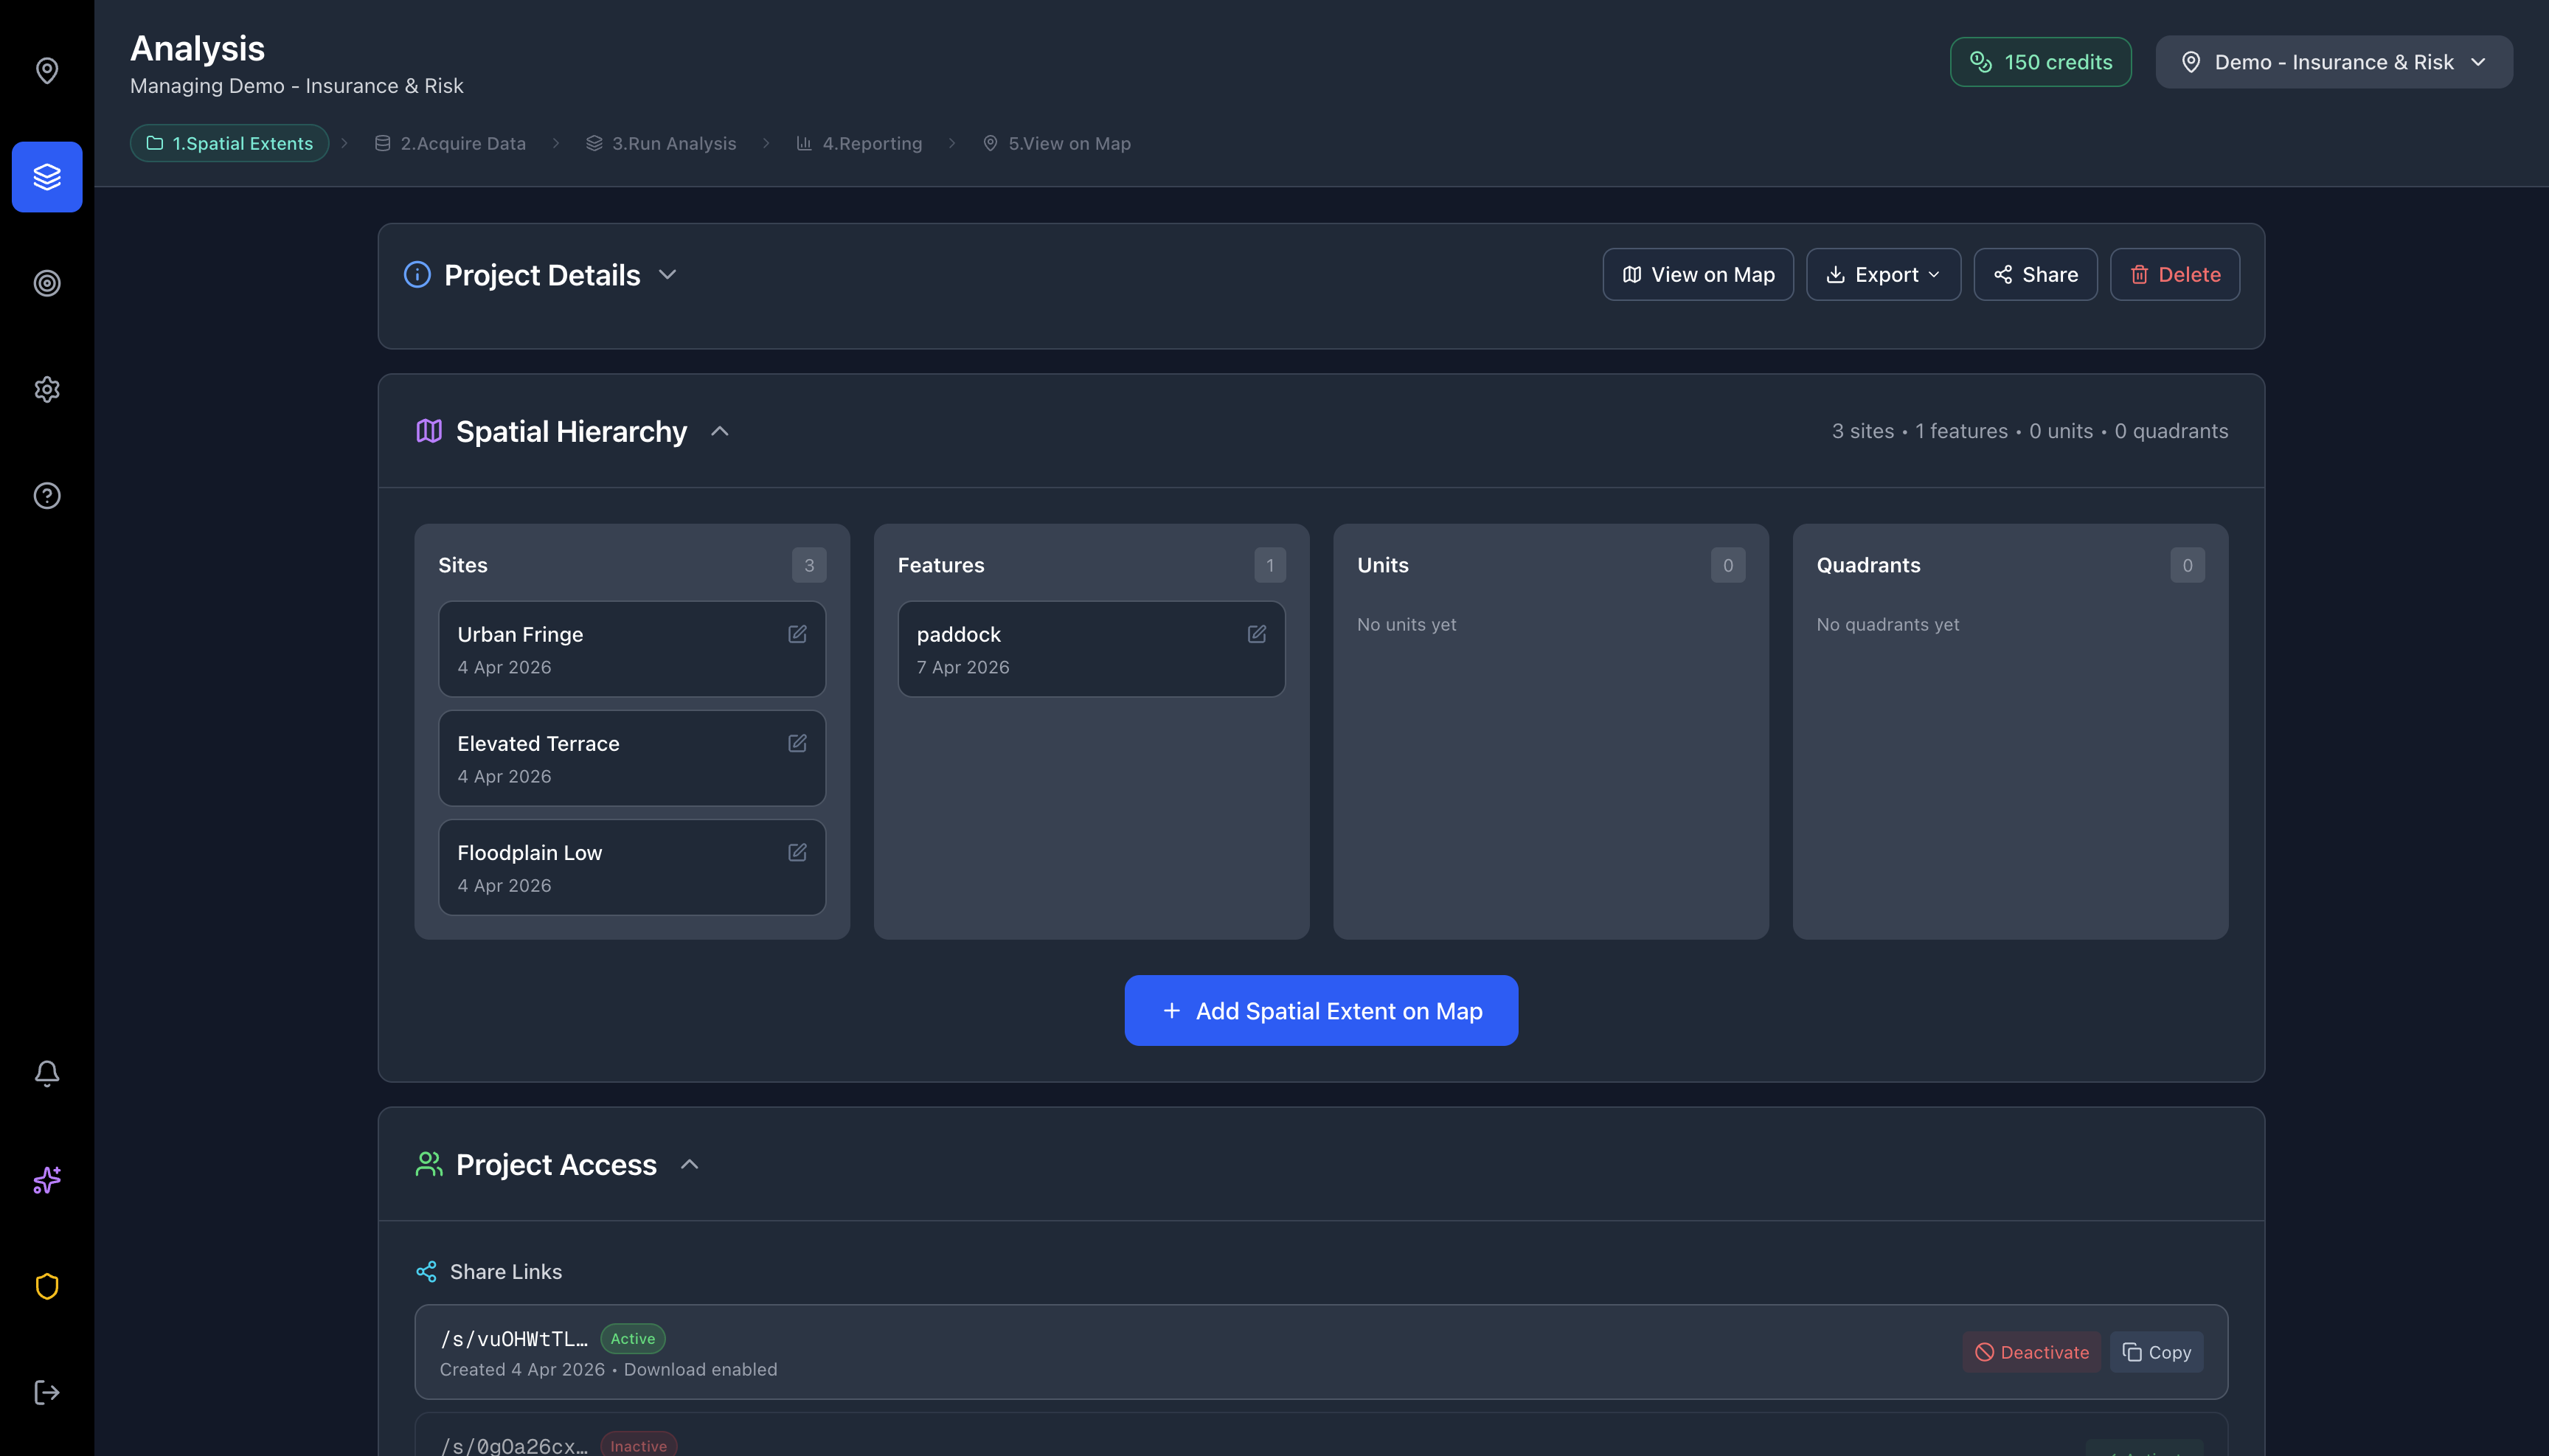Select the Floodplain Low site card
This screenshot has height=1456, width=2549.
click(x=632, y=867)
